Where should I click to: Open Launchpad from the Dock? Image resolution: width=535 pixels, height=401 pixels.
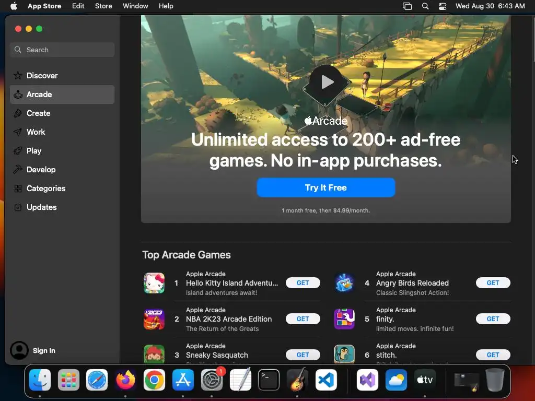tap(68, 380)
